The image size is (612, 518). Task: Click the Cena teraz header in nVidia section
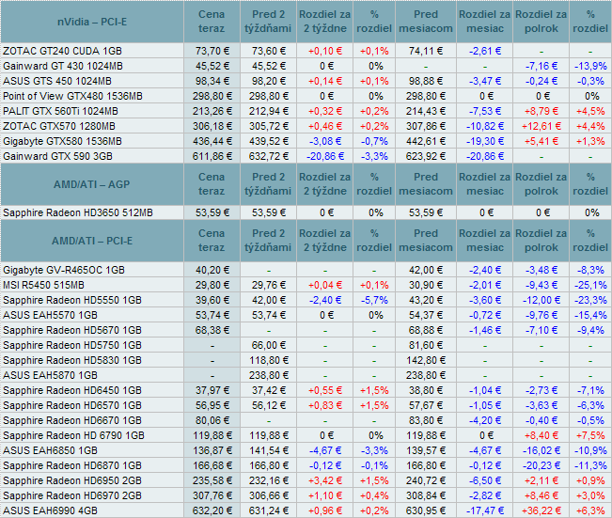click(212, 21)
